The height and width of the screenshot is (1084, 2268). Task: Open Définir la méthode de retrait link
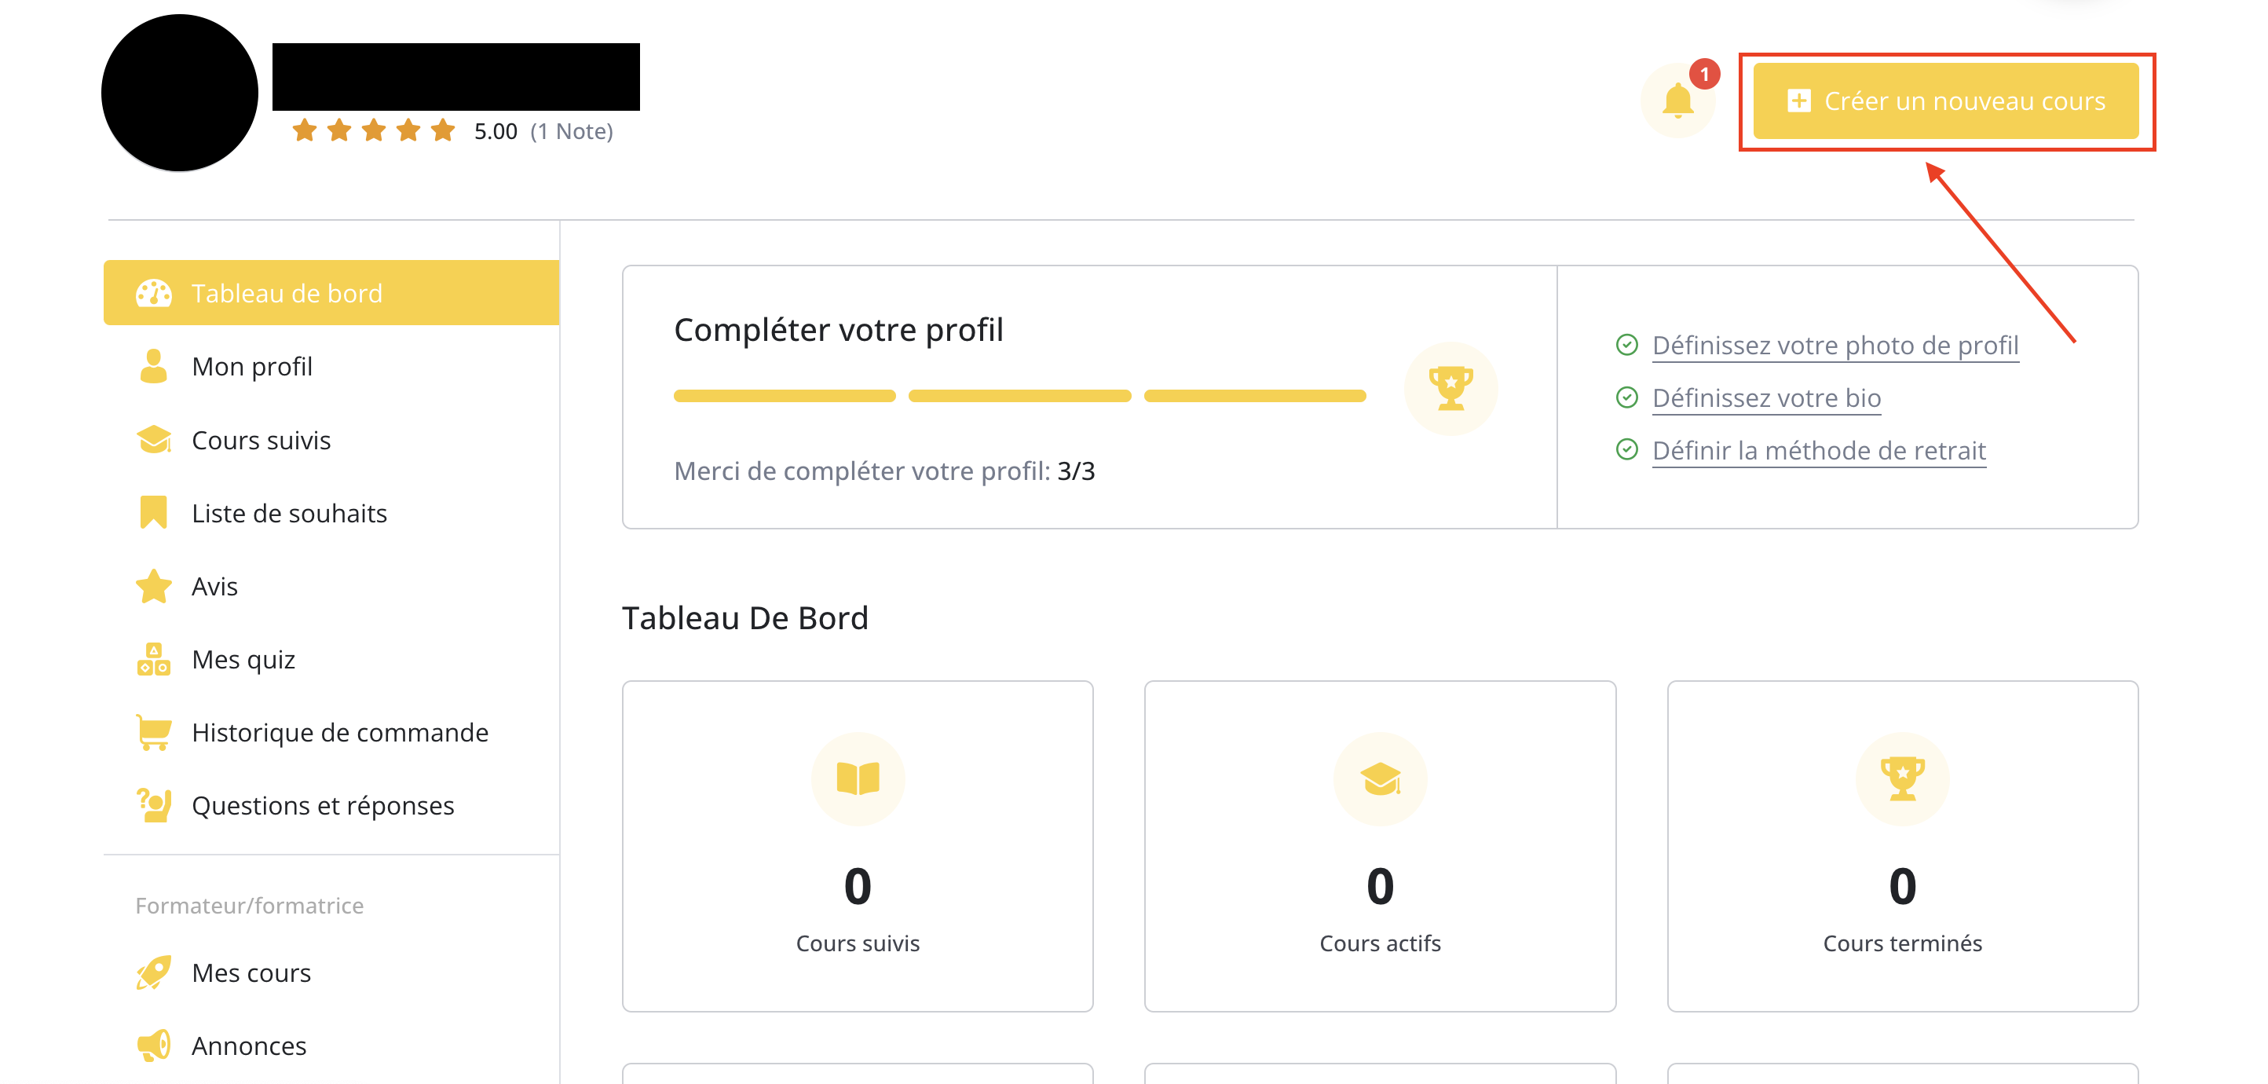coord(1819,451)
